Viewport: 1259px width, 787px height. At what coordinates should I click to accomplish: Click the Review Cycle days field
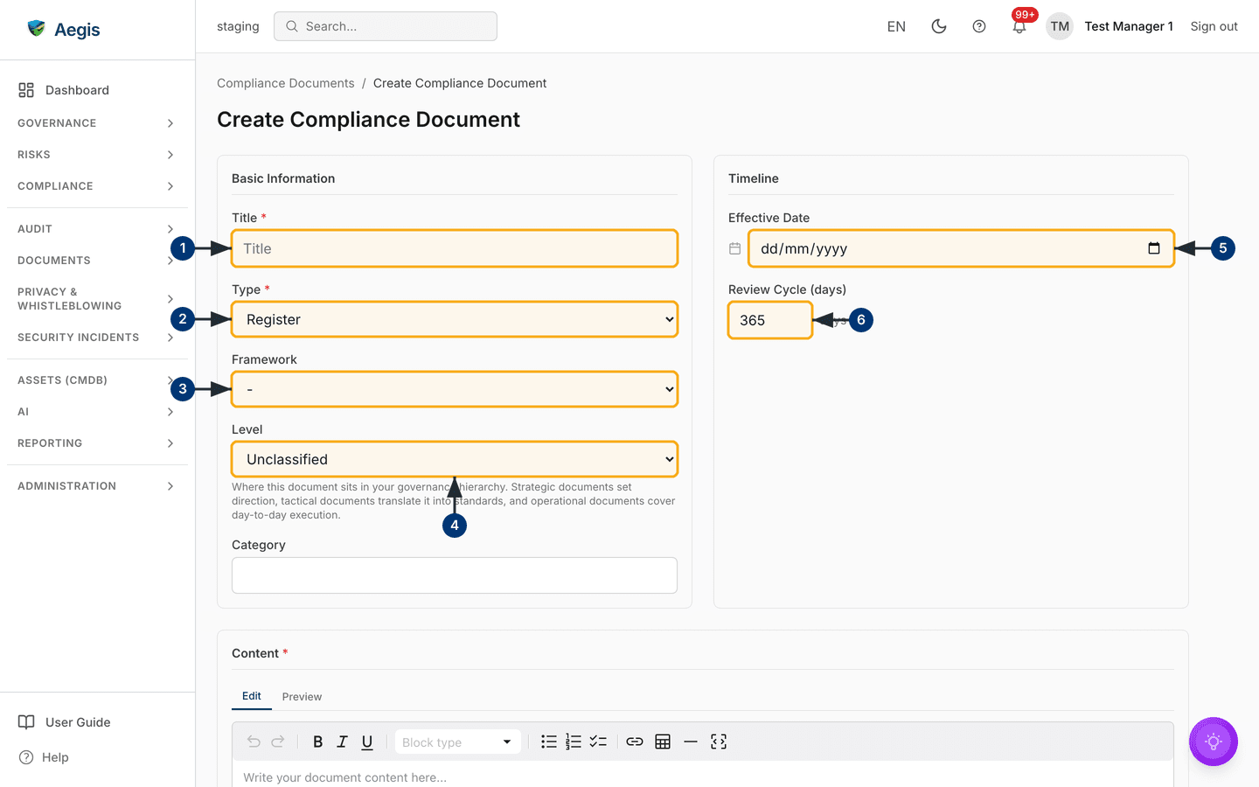coord(770,320)
